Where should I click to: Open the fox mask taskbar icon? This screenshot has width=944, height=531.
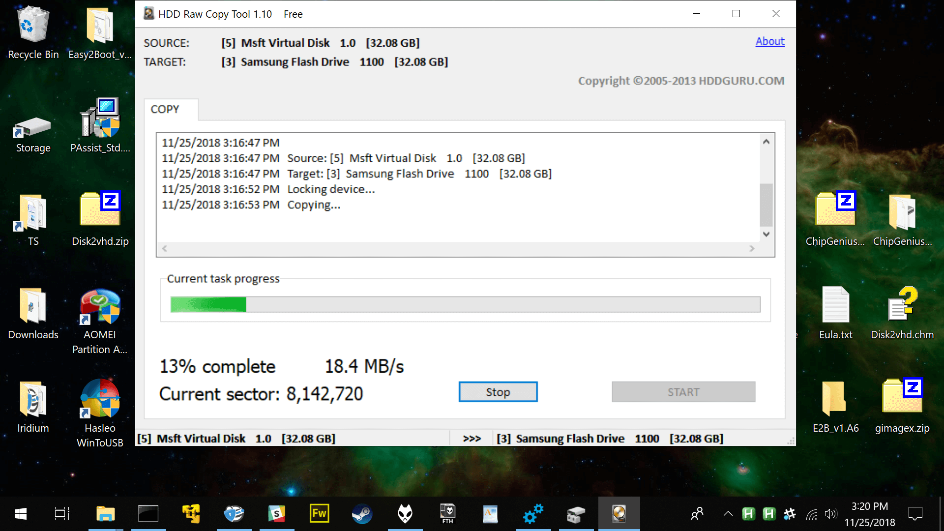coord(405,514)
